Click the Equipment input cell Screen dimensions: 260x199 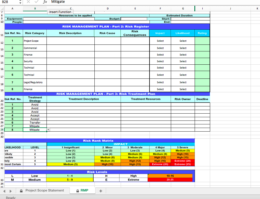(59, 19)
